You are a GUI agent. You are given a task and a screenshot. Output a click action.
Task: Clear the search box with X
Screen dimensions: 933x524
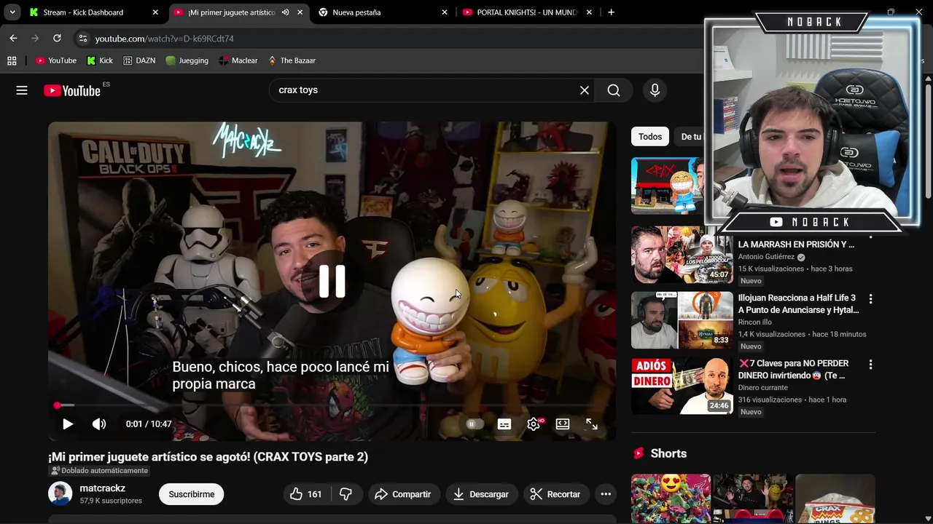click(585, 90)
